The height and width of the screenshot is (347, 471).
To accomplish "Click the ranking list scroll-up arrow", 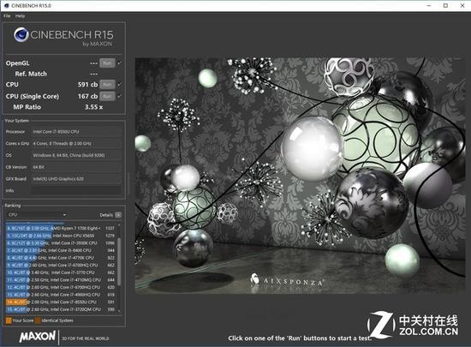I will point(119,224).
